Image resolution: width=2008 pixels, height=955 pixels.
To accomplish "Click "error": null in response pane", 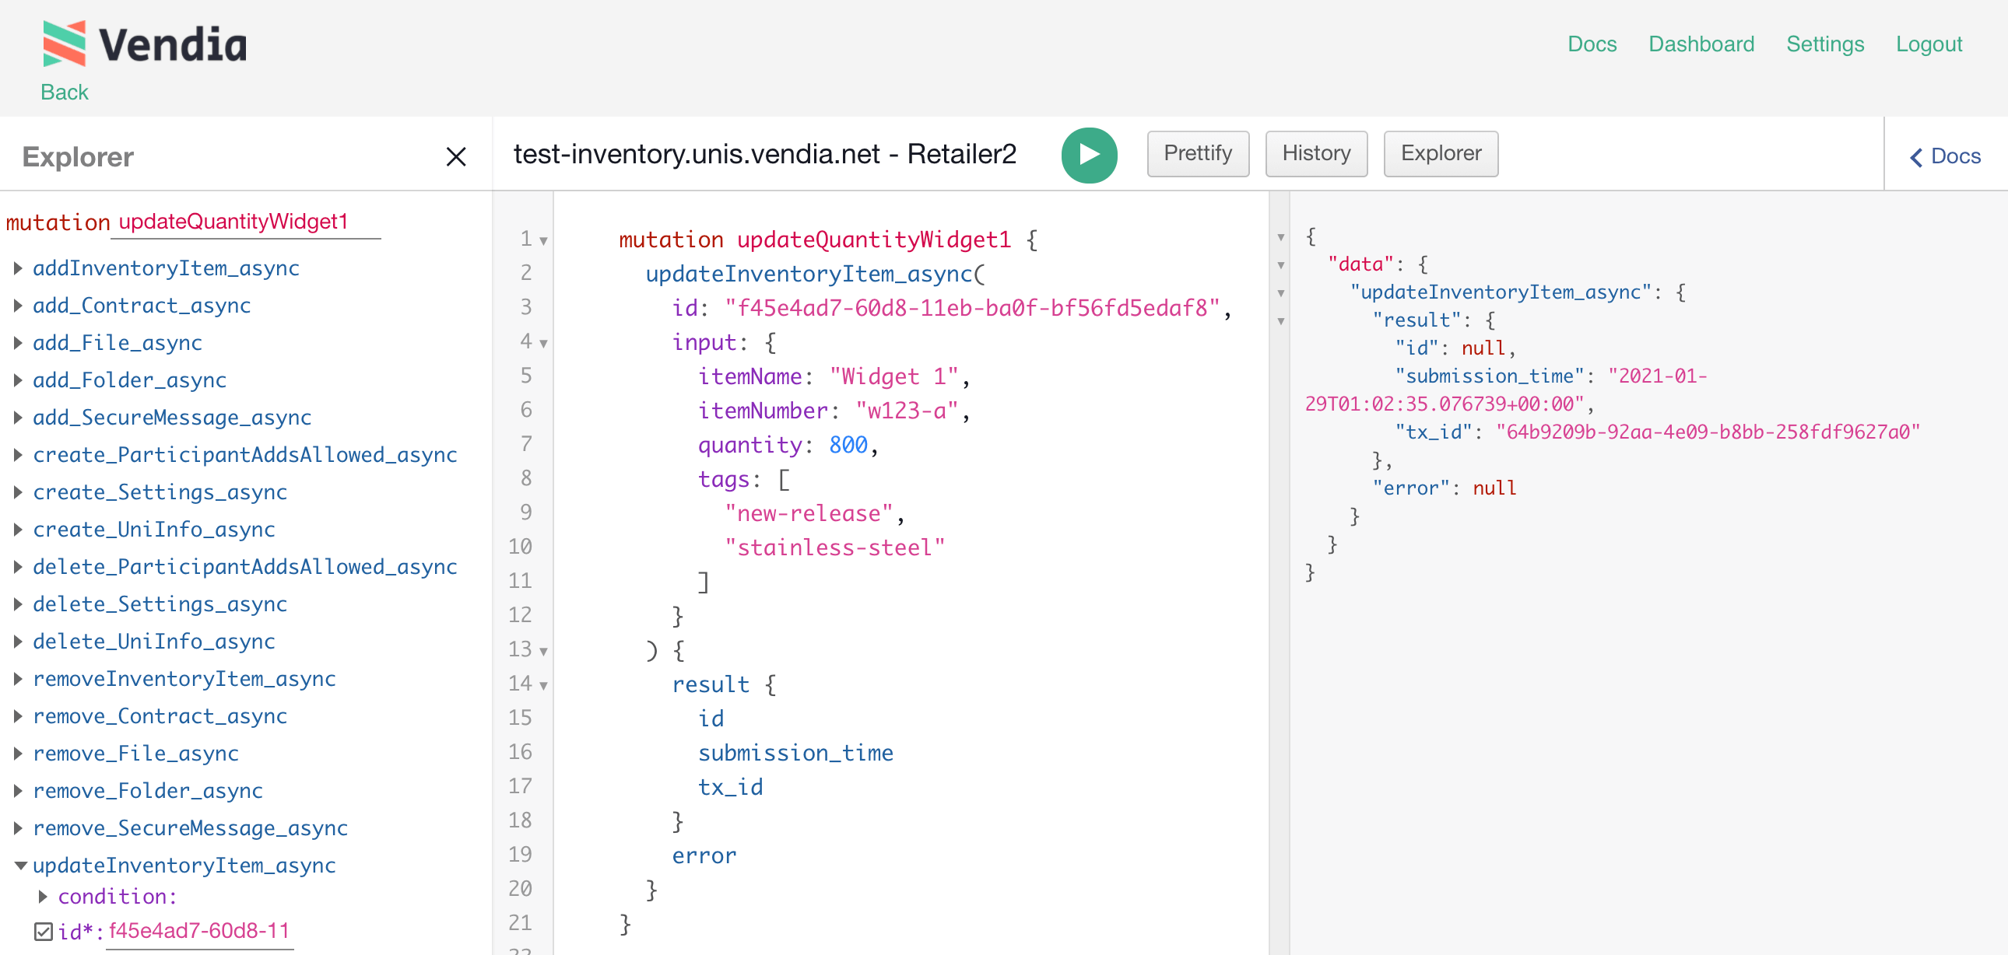I will coord(1445,488).
